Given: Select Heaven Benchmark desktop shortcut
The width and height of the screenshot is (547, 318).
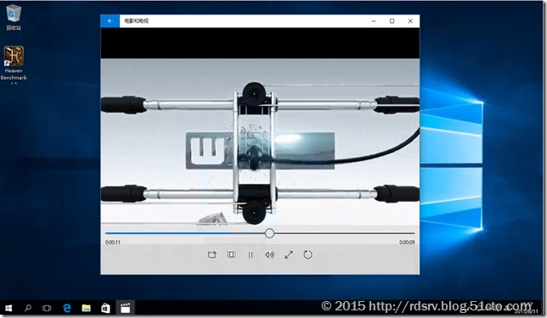Looking at the screenshot, I should [x=14, y=64].
